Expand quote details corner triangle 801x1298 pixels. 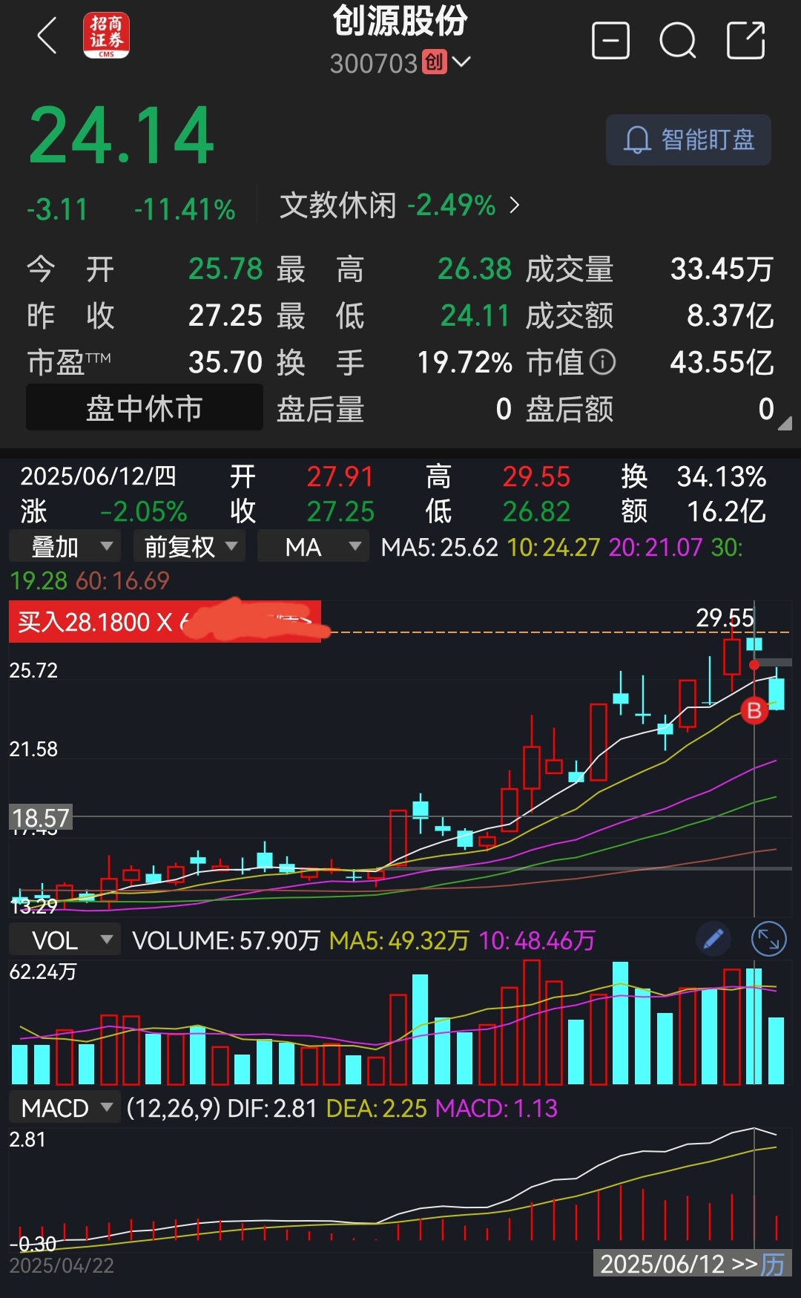[x=785, y=423]
